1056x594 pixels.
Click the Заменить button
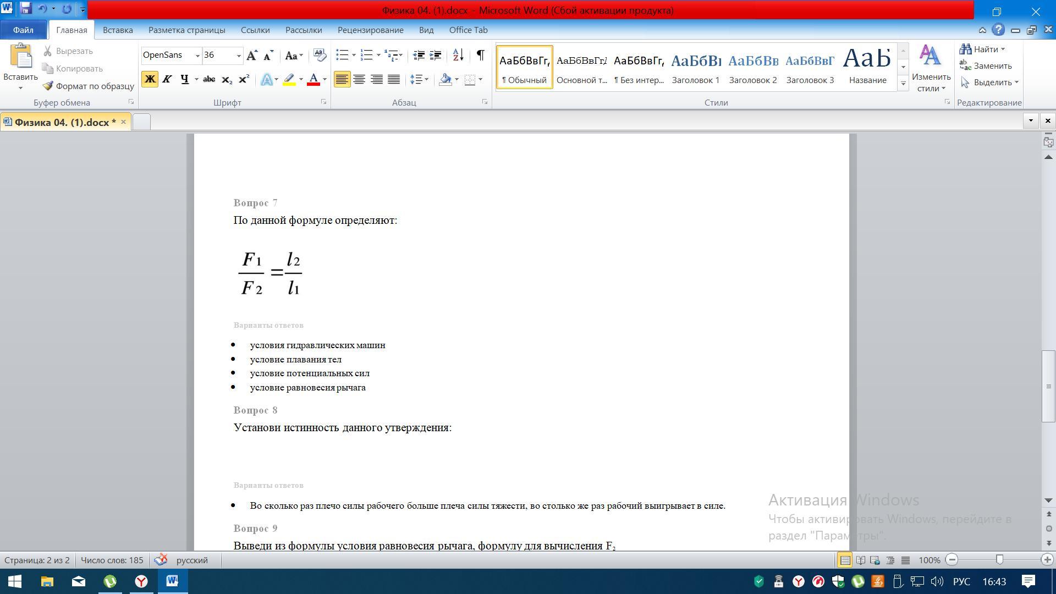[x=986, y=65]
